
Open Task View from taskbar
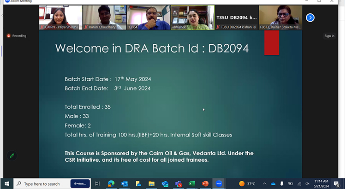pos(97,183)
